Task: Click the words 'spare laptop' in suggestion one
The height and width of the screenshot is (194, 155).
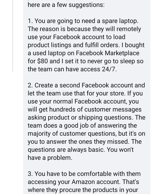Action: click(119, 21)
